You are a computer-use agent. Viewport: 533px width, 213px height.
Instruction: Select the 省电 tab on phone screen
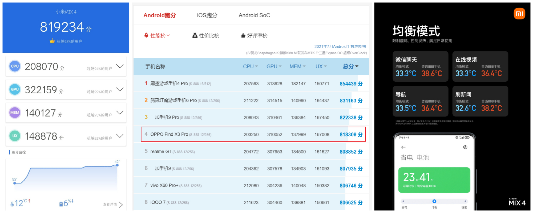407,157
